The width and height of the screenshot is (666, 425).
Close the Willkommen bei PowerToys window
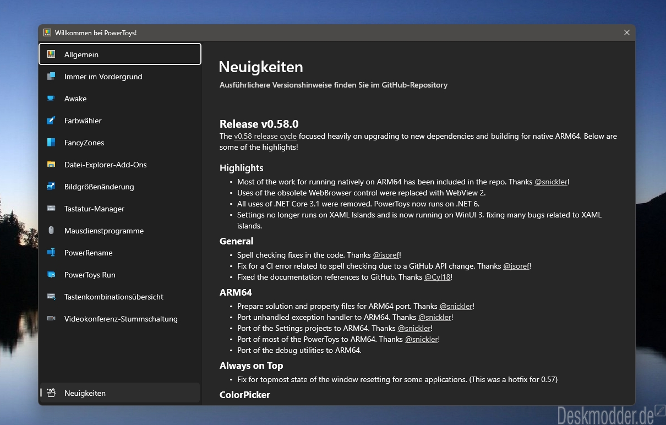click(x=626, y=33)
